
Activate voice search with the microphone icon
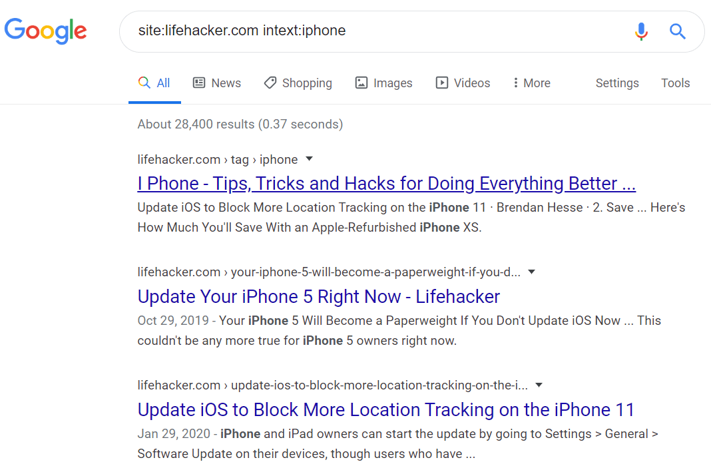pyautogui.click(x=641, y=31)
